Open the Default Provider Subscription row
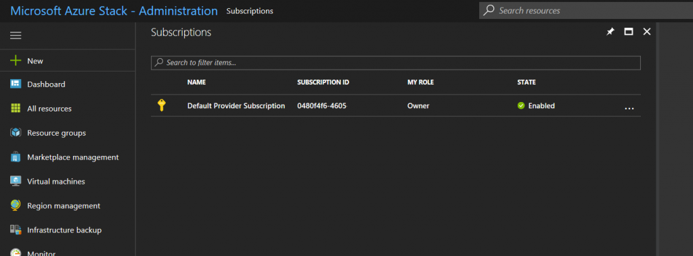 point(395,105)
